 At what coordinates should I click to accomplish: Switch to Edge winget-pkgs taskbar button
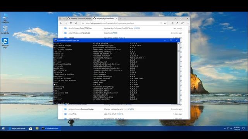click(x=17, y=129)
